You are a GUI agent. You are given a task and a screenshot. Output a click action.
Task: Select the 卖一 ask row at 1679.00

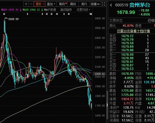[x=131, y=50]
